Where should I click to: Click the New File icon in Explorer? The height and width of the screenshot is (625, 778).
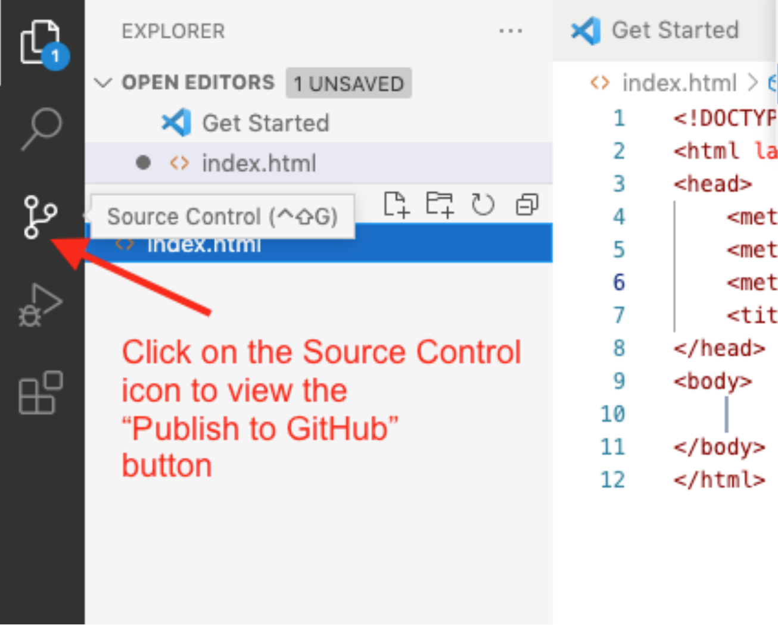(398, 205)
